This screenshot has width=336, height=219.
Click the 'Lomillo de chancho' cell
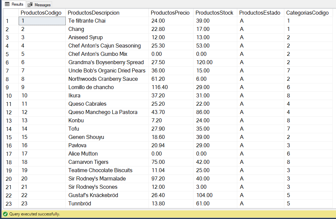(107, 87)
